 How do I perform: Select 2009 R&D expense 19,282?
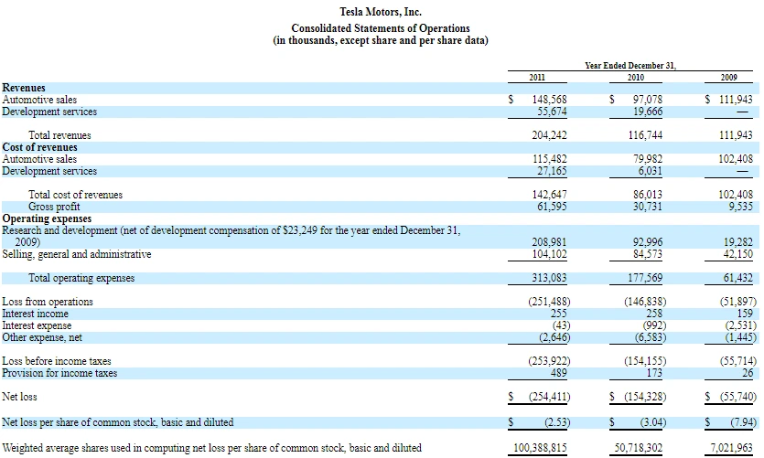coord(738,242)
